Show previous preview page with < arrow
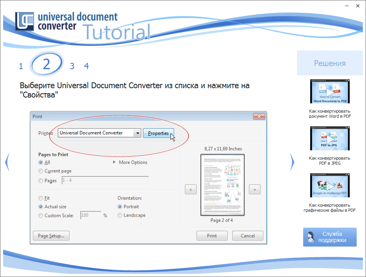Screen dimensions: 366x277 190,189
